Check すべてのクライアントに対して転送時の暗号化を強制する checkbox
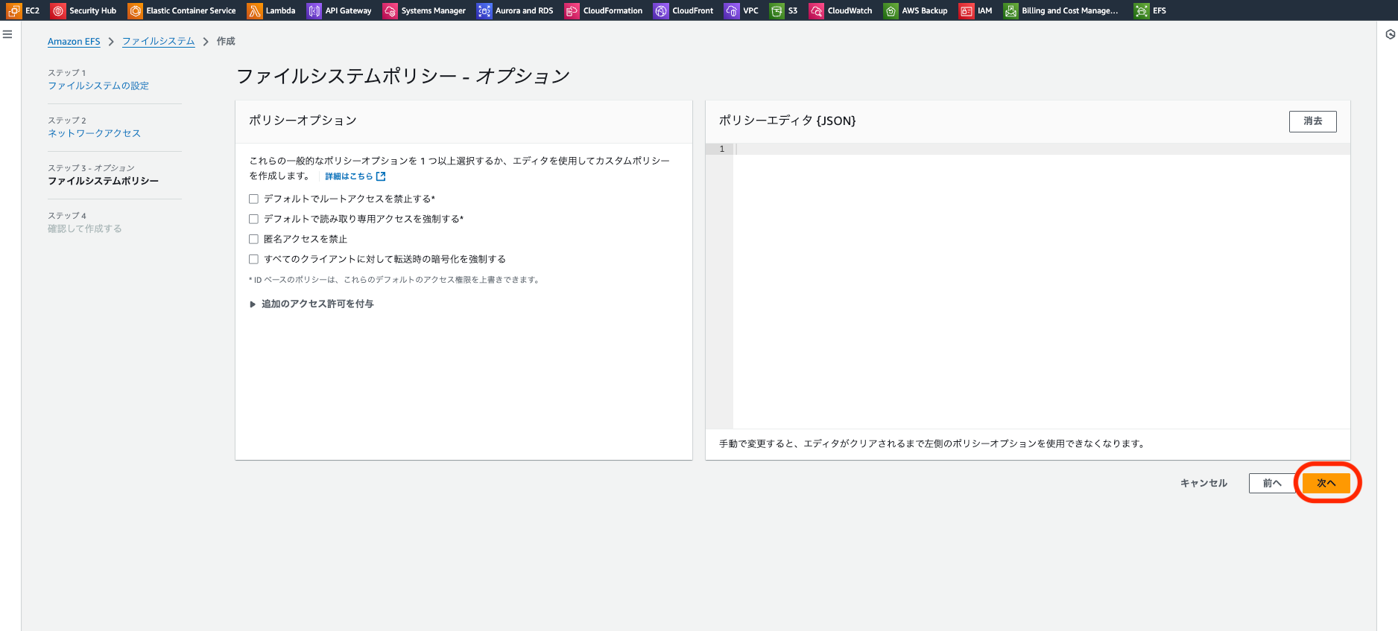This screenshot has width=1398, height=631. [x=253, y=259]
